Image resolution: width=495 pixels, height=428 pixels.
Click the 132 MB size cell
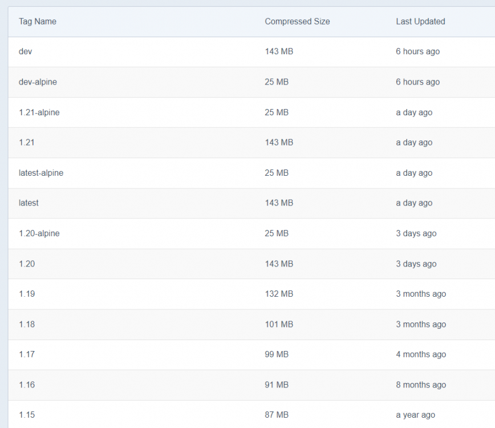[x=279, y=294]
